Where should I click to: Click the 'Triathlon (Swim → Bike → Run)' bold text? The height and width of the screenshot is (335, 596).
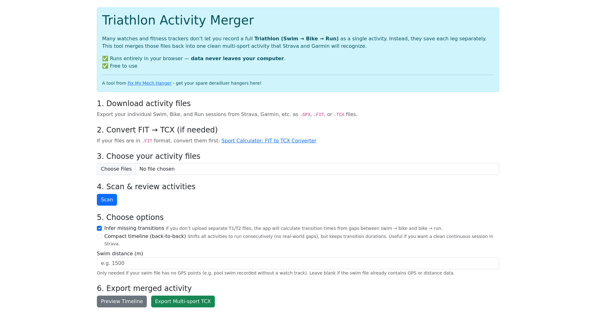(x=296, y=39)
